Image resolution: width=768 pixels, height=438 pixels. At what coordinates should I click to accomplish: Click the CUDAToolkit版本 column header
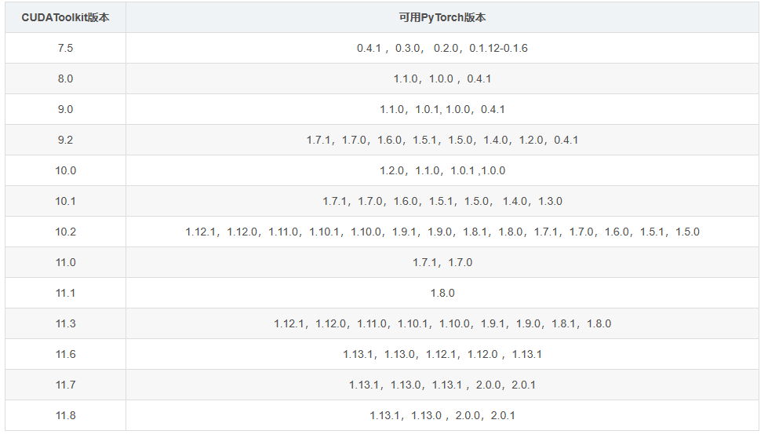[x=65, y=17]
